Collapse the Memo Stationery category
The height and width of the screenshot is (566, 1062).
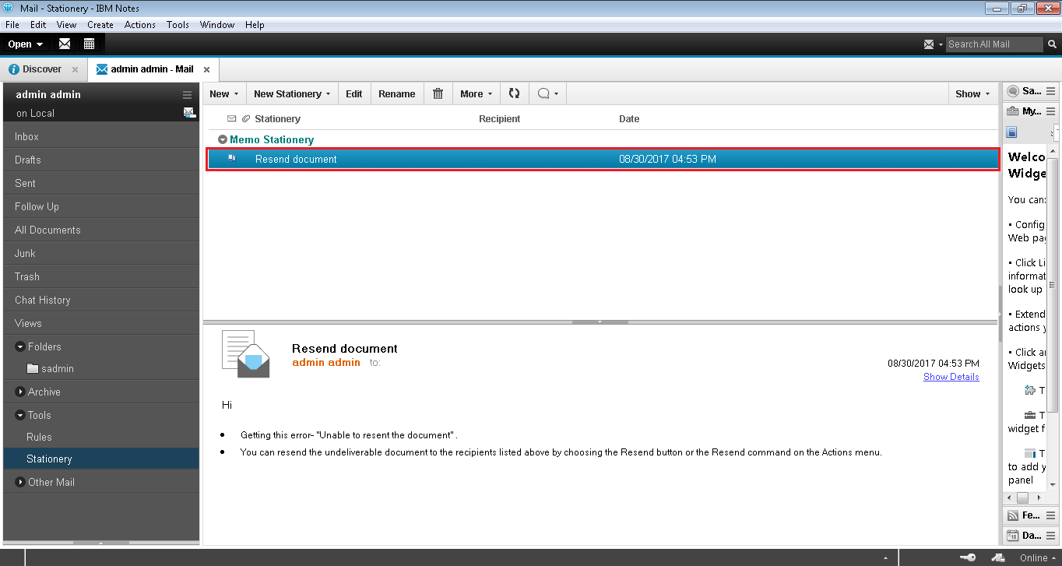click(x=223, y=140)
